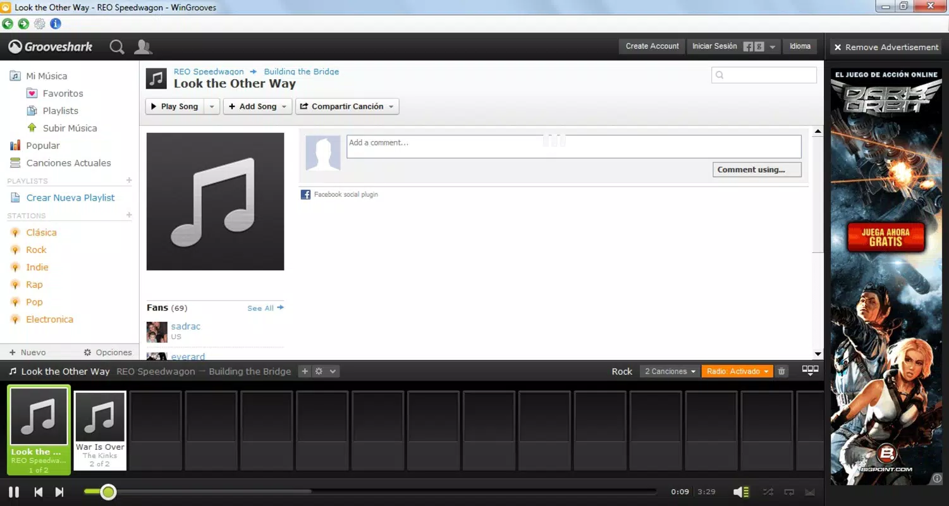Image resolution: width=949 pixels, height=506 pixels.
Task: Open the now-playing song options gear
Action: point(319,371)
